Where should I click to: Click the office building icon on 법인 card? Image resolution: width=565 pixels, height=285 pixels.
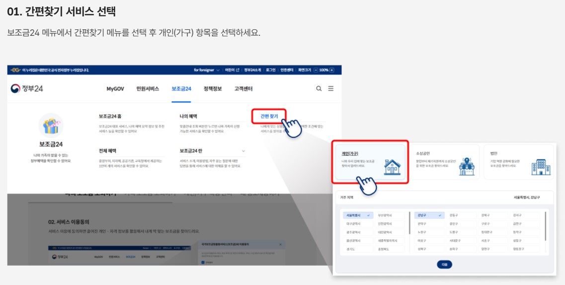click(541, 167)
